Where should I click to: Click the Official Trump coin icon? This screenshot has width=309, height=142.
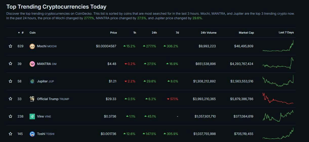point(32,99)
